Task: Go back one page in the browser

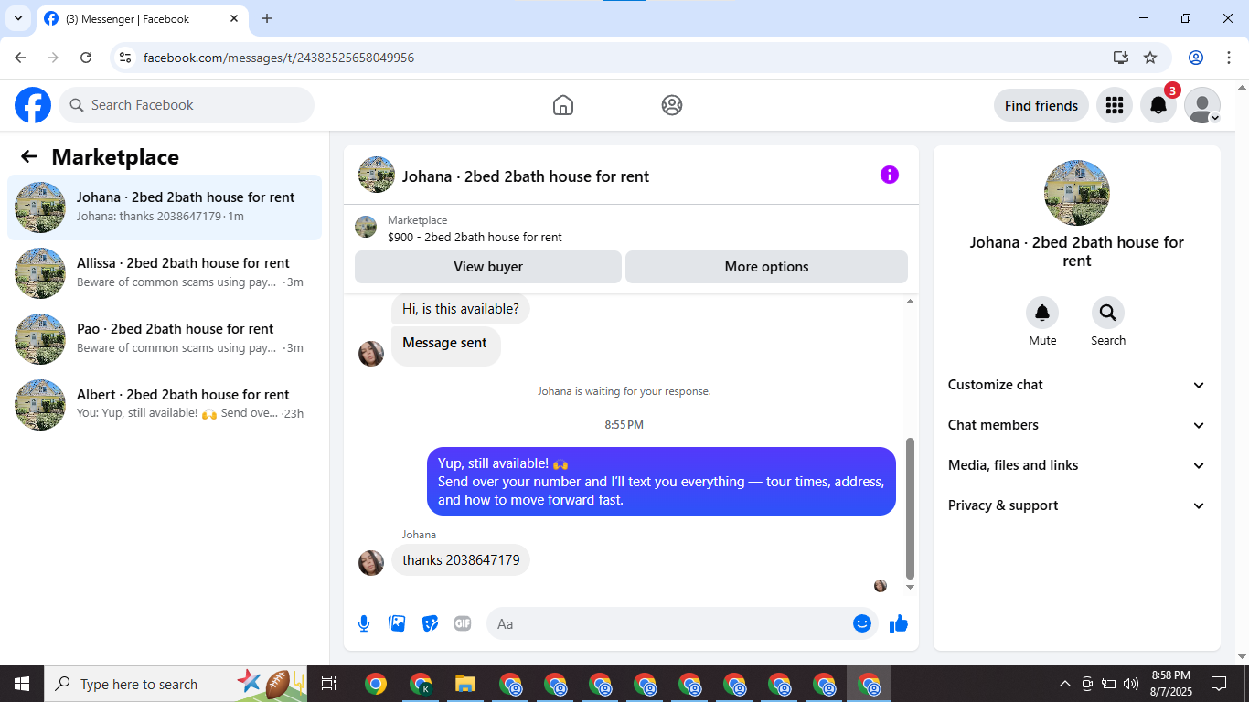Action: 20,58
